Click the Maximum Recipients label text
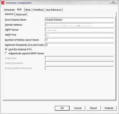Image resolution: width=119 pixels, height=114 pixels. 24,45
